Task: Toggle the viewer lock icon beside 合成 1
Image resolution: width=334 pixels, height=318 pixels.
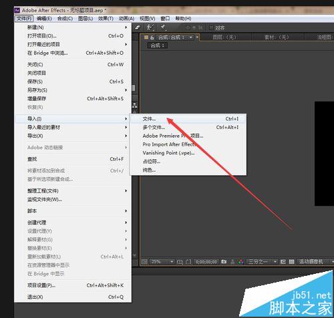Action: click(x=152, y=37)
